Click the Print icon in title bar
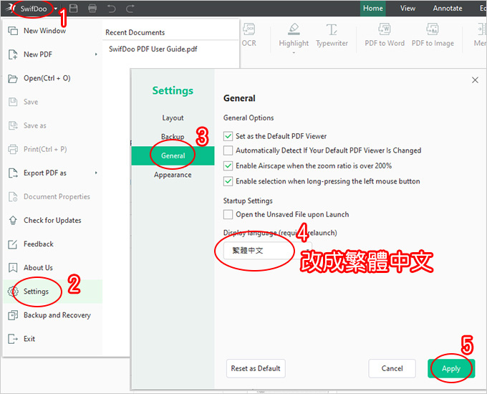Screen dimensions: 487x394 (x=92, y=9)
